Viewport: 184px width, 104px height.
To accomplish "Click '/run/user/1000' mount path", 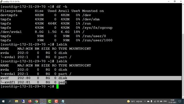I will click(x=97, y=40).
